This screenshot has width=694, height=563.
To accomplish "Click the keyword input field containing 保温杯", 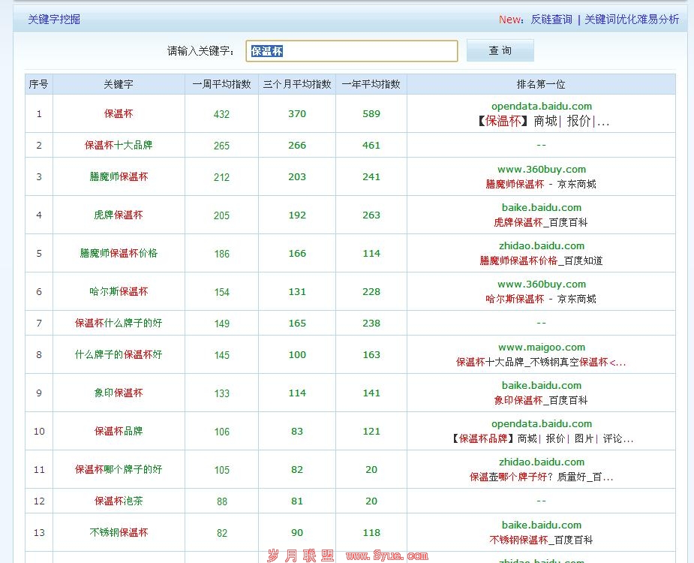I will pos(351,50).
